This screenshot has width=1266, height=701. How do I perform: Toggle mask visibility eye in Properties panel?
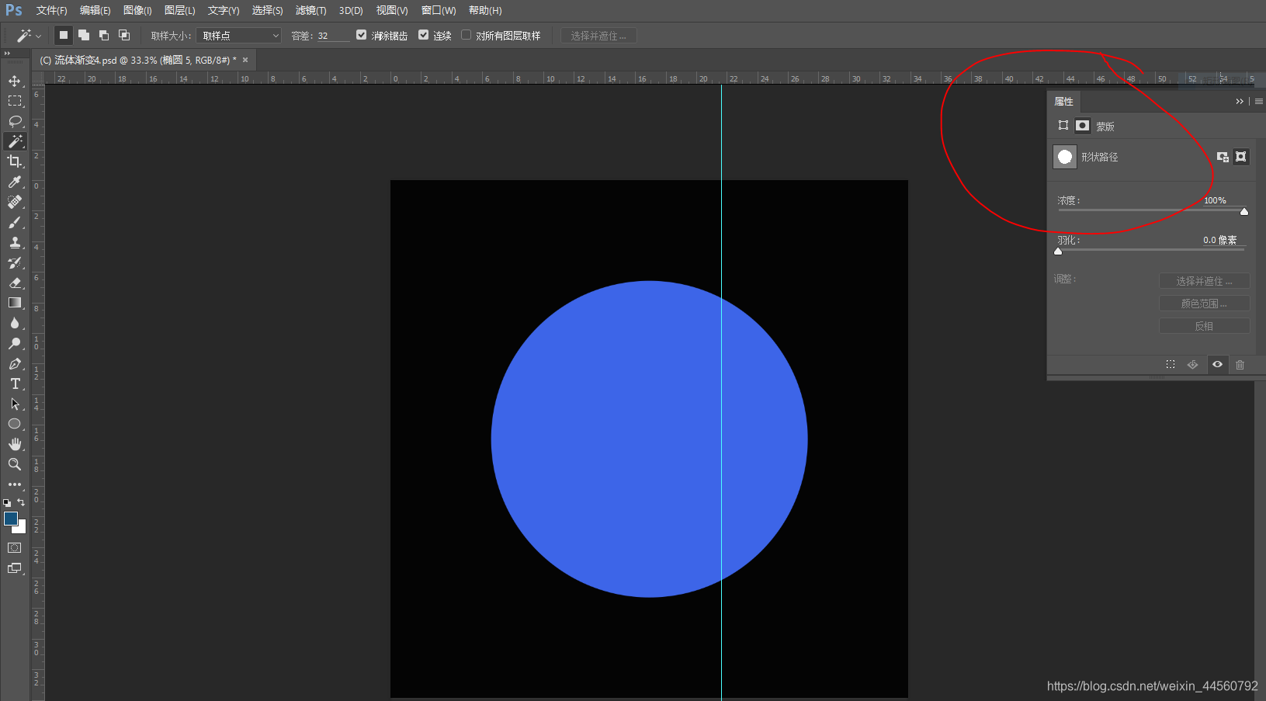point(1217,364)
